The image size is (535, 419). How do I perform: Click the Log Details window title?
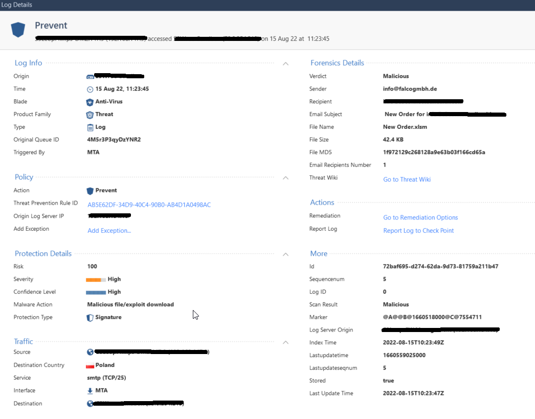click(16, 5)
